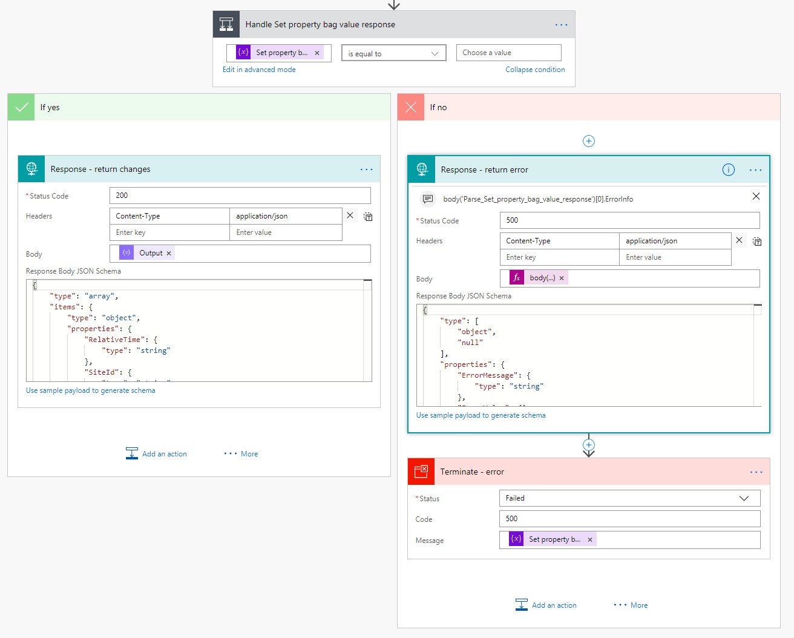Open the 'is equal to' operator dropdown
This screenshot has width=794, height=638.
pyautogui.click(x=393, y=53)
